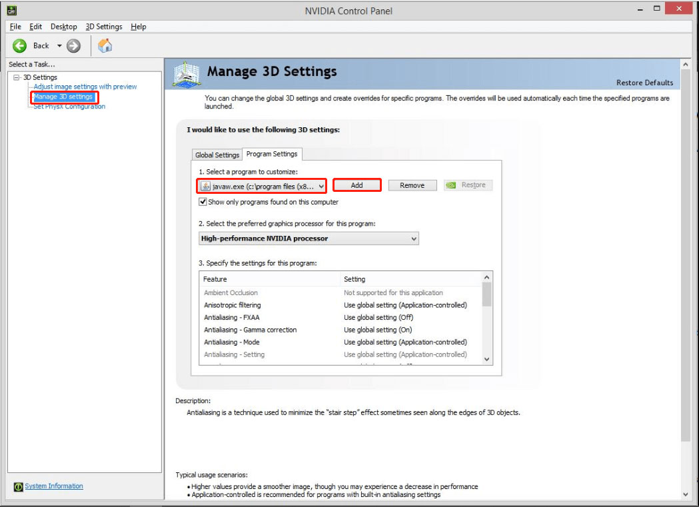Image resolution: width=699 pixels, height=507 pixels.
Task: Switch to the Program Settings tab
Action: [x=272, y=154]
